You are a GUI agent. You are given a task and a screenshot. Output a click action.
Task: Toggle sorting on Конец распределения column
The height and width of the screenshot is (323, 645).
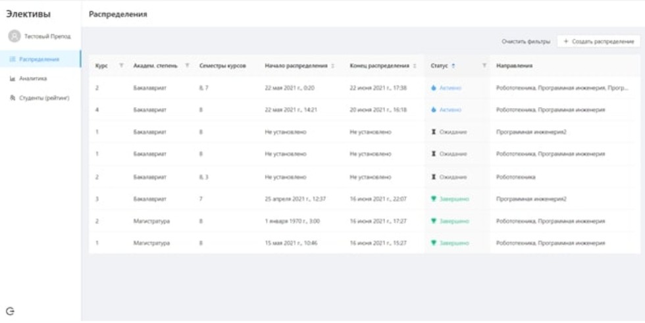click(415, 66)
